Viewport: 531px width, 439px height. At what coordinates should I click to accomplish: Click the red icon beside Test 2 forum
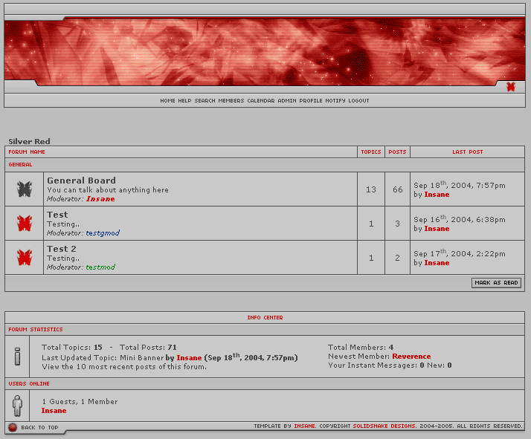coord(25,257)
